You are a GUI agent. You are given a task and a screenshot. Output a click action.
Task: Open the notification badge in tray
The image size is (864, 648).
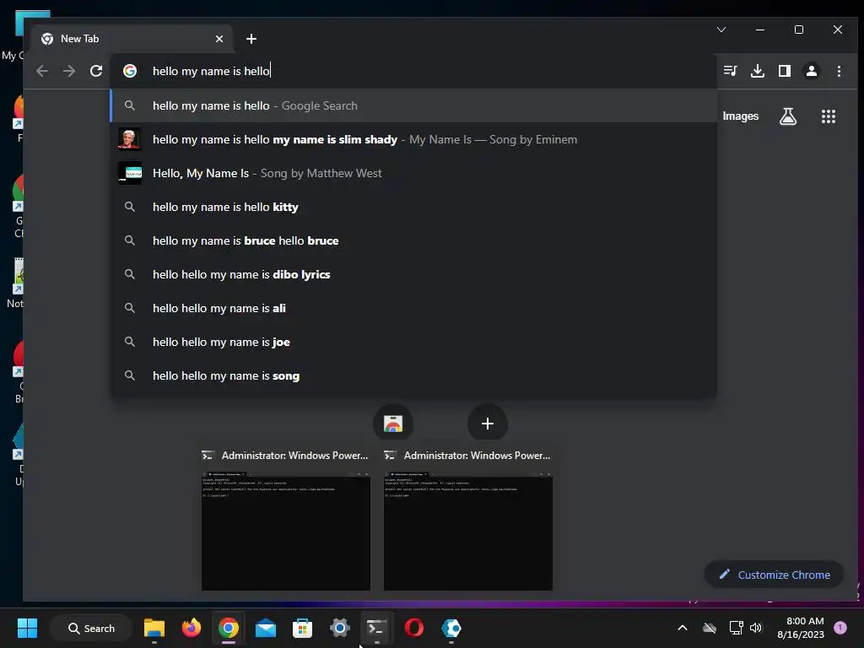pyautogui.click(x=840, y=628)
